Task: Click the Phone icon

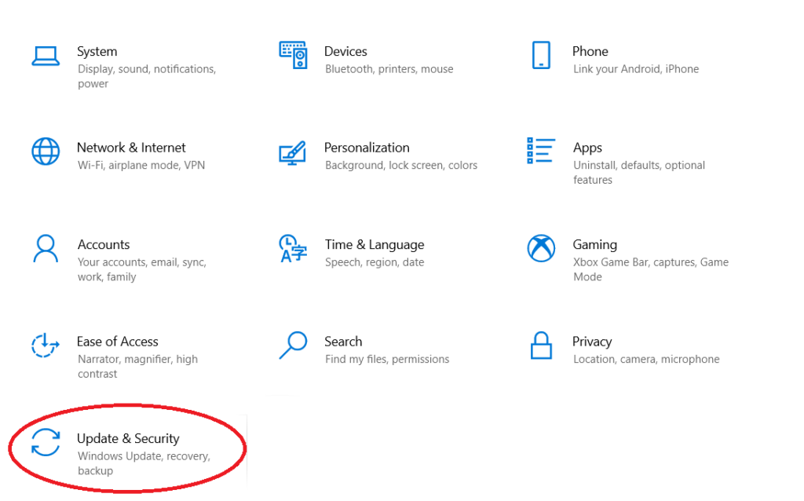Action: (541, 55)
